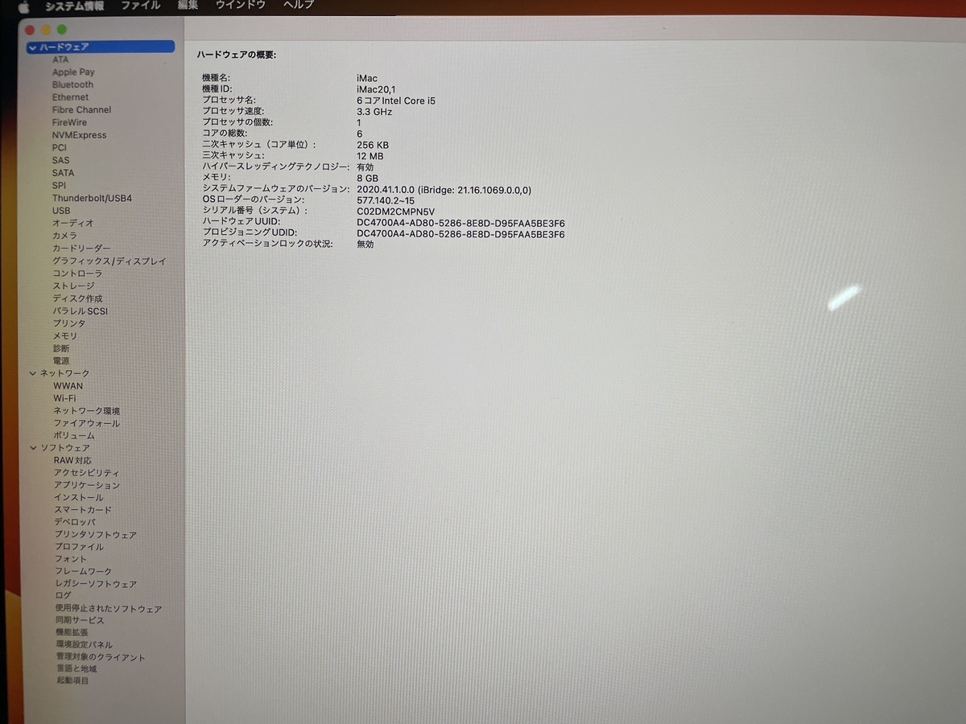Select RAW対応 in the sidebar

[73, 460]
